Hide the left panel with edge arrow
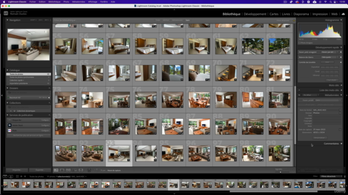This screenshot has height=195, width=348. 2,95
